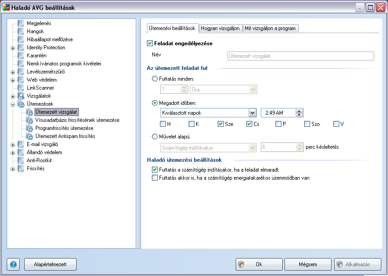Switch to the Ütemezési beállítások tab

pyautogui.click(x=172, y=28)
